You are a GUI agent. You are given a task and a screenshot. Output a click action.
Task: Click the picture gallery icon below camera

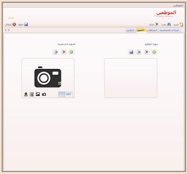pos(38,94)
